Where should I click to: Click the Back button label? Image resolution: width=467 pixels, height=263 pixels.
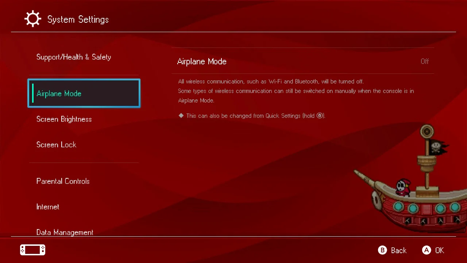point(398,250)
